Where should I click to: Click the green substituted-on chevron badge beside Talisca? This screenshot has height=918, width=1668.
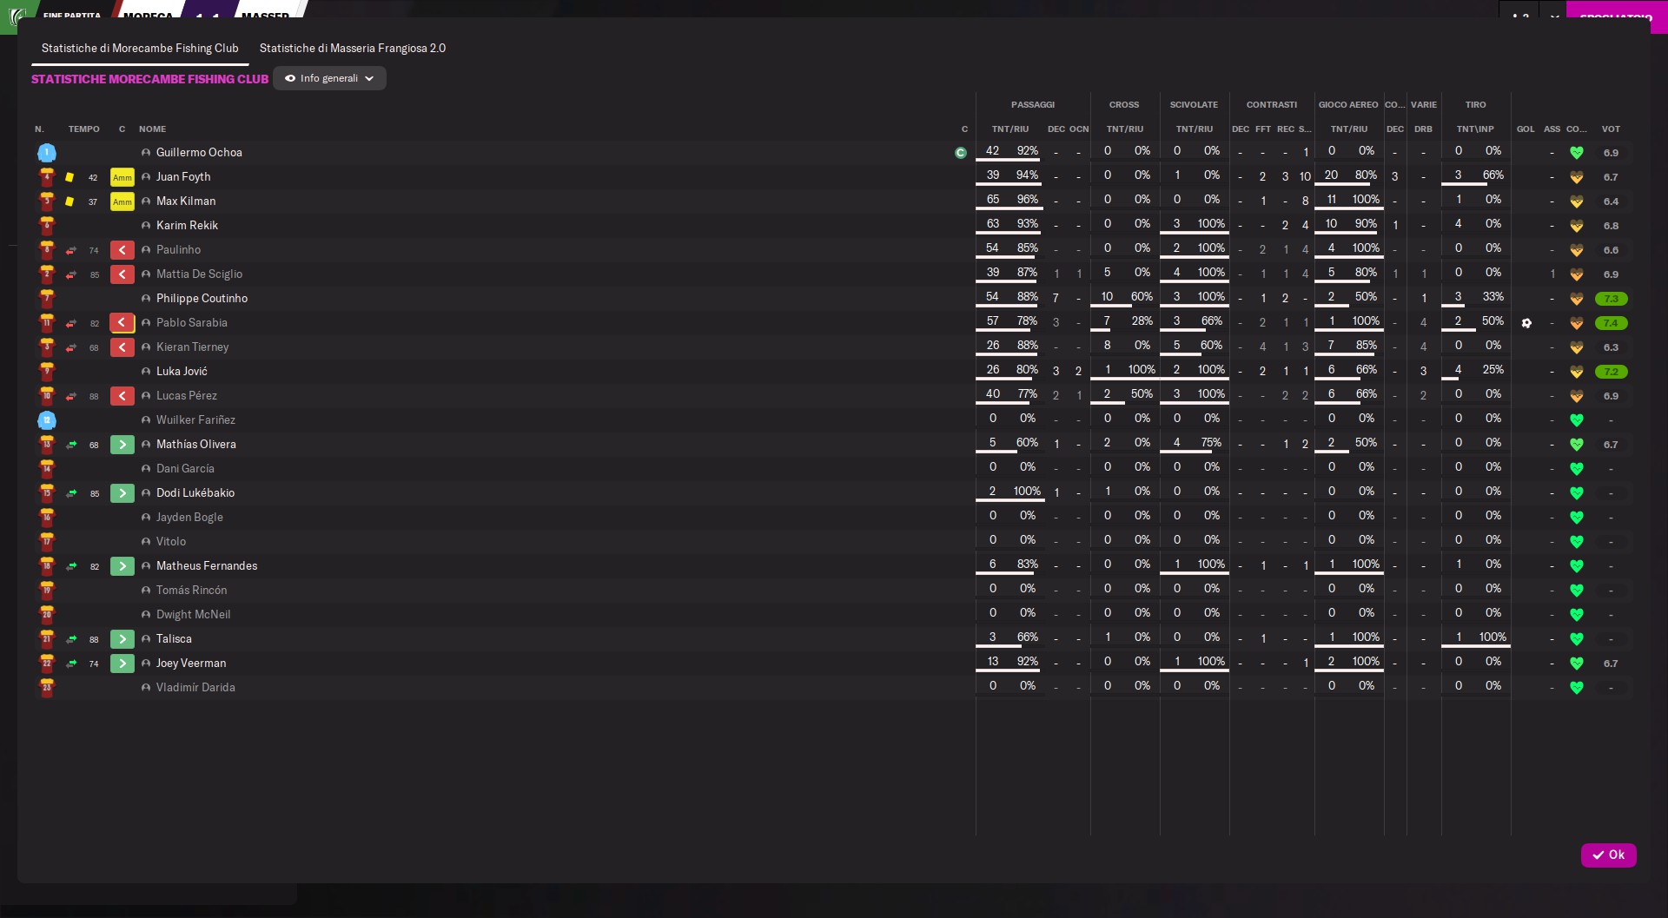click(x=122, y=639)
